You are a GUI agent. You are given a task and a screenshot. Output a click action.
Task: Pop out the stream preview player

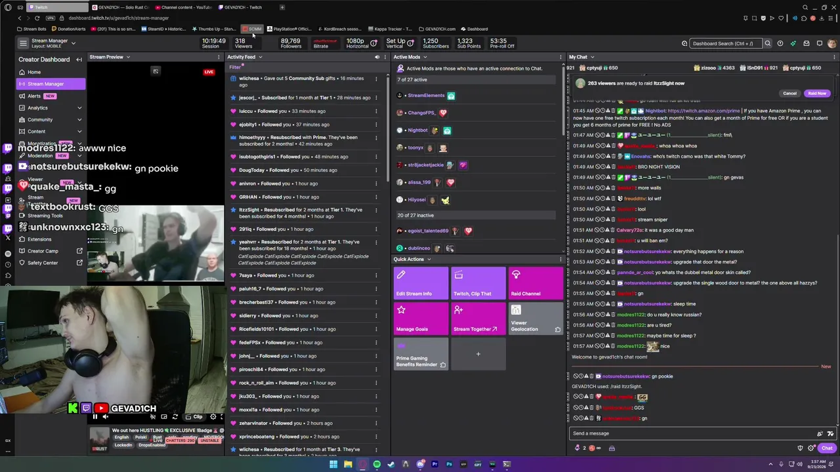156,71
